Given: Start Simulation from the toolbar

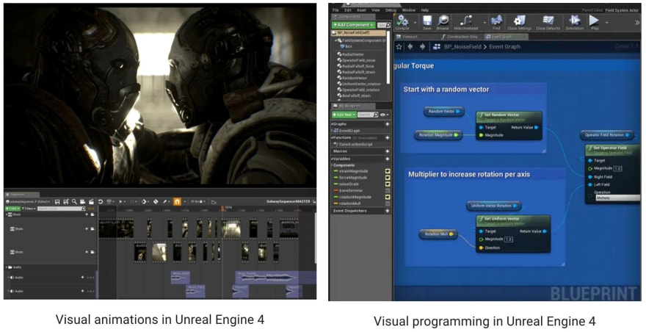Looking at the screenshot, I should coord(574,22).
